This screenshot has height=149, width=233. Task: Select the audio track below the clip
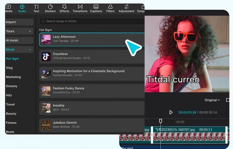click(x=174, y=147)
